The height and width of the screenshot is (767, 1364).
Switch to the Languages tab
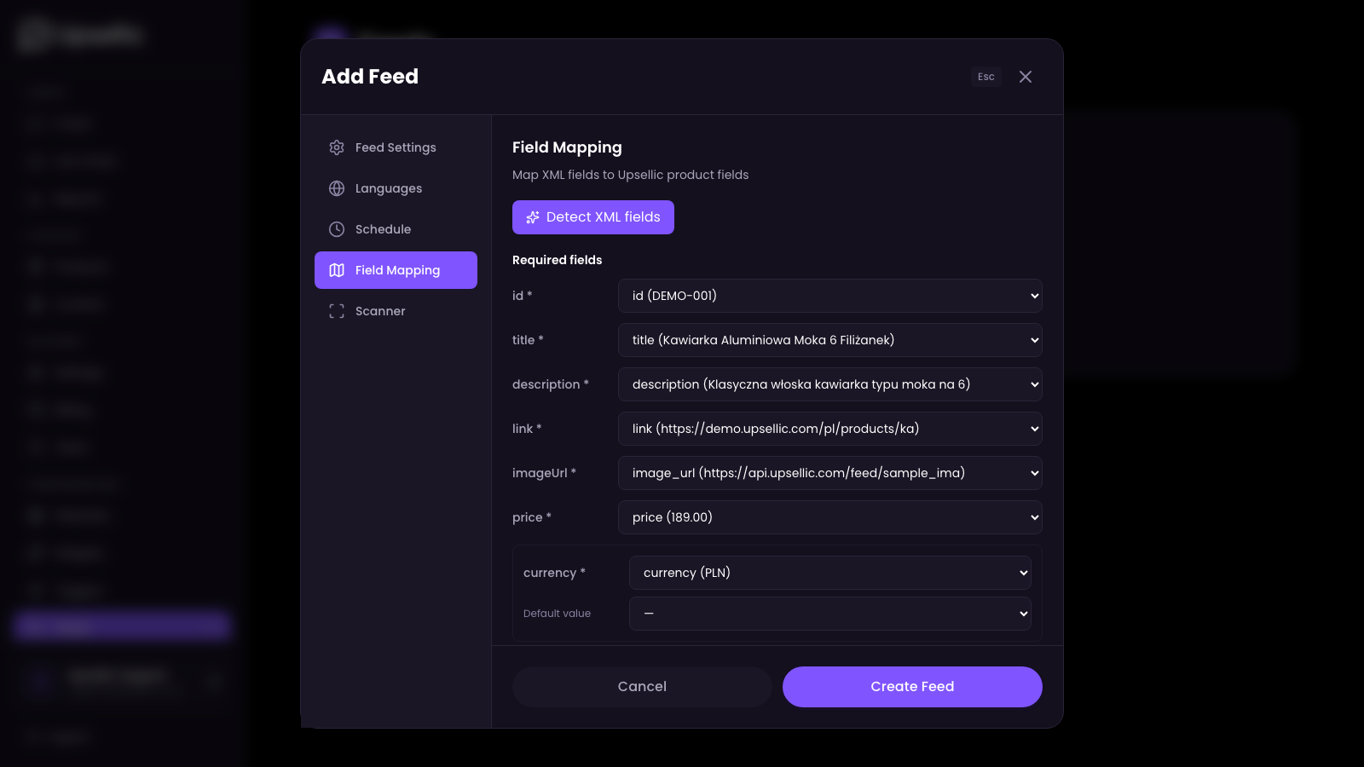(x=389, y=188)
